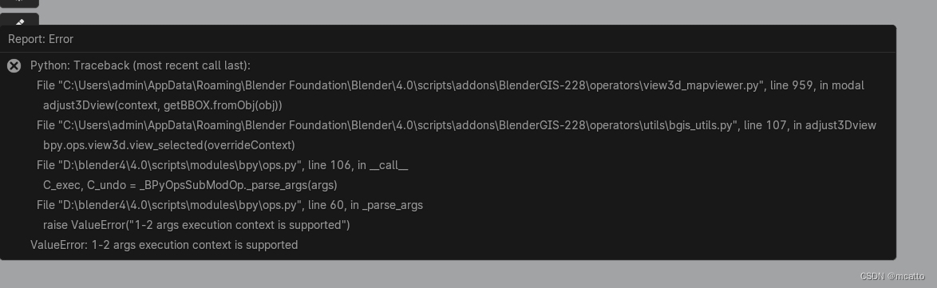The width and height of the screenshot is (937, 288).
Task: Click the partially visible tool above Annotate
Action: (x=19, y=3)
